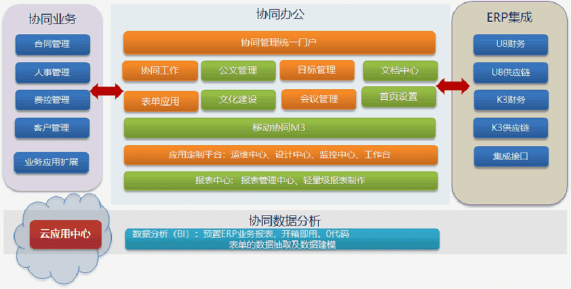The width and height of the screenshot is (571, 289).
Task: Select the 应用定制平台 bar
Action: point(280,155)
